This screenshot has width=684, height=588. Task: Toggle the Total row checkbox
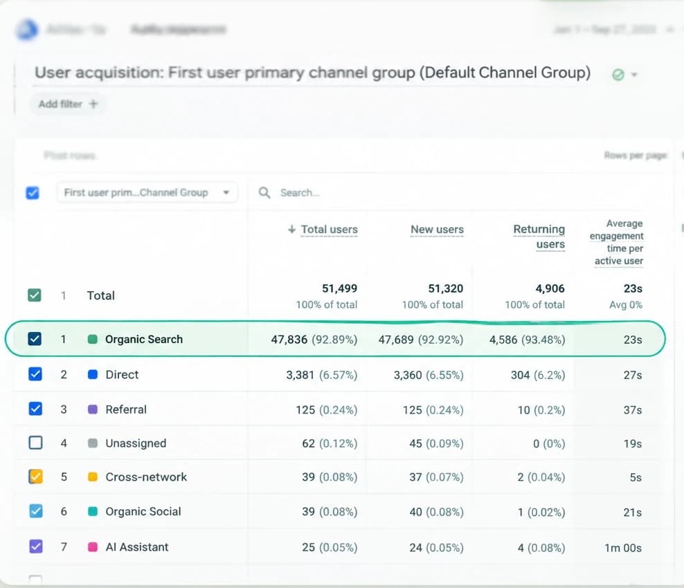click(x=35, y=295)
